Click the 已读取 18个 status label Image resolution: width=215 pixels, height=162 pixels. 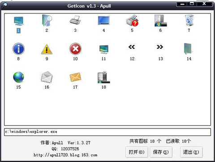point(178,141)
